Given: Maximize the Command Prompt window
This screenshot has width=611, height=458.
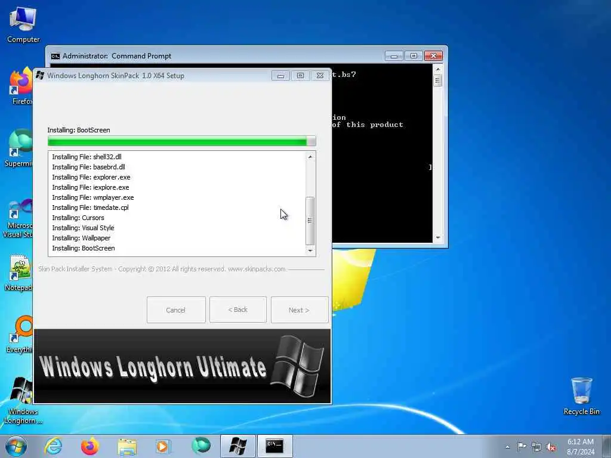Looking at the screenshot, I should [x=413, y=56].
